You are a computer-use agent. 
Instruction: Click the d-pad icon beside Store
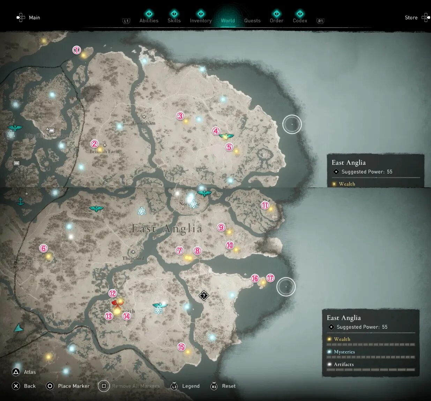[426, 17]
